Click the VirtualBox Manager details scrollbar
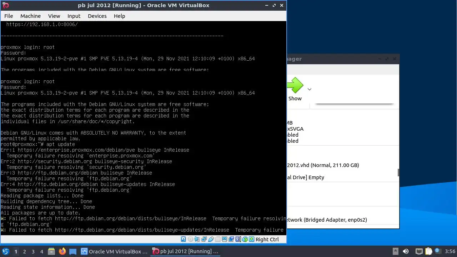The width and height of the screenshot is (457, 257). pos(398,172)
